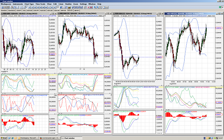Image resolution: width=224 pixels, height=140 pixels.
Task: Select the NZDUSD workspace tab
Action: [x=70, y=10]
